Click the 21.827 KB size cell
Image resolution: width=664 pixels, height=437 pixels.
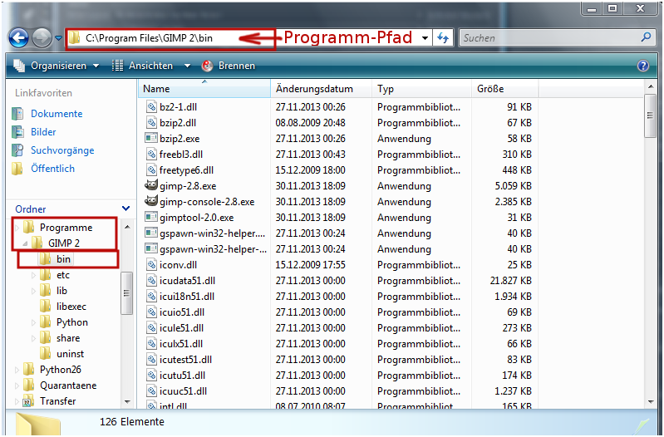click(x=511, y=281)
